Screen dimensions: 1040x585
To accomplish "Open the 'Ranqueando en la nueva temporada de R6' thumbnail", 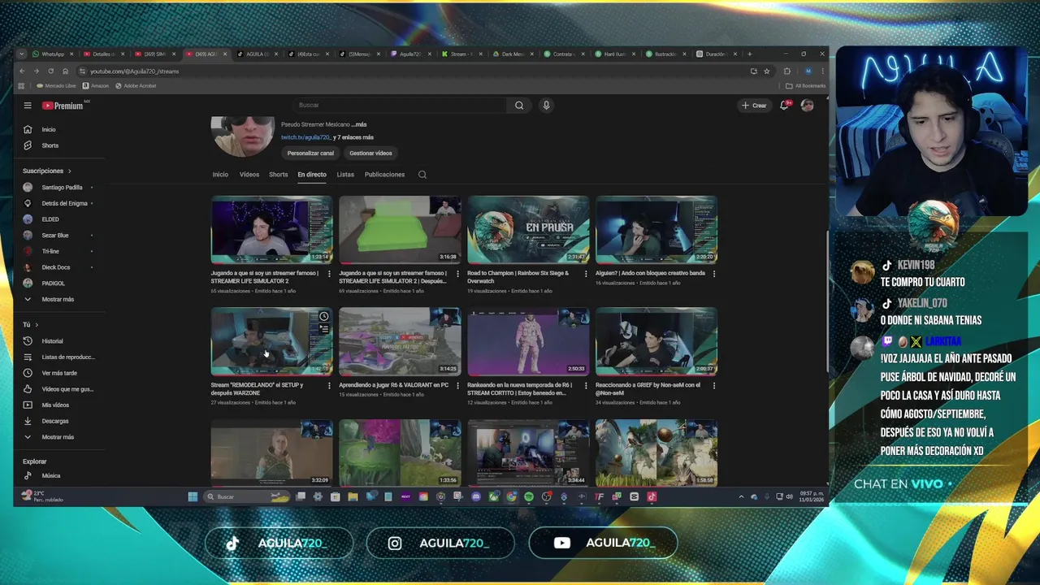I will tap(528, 341).
